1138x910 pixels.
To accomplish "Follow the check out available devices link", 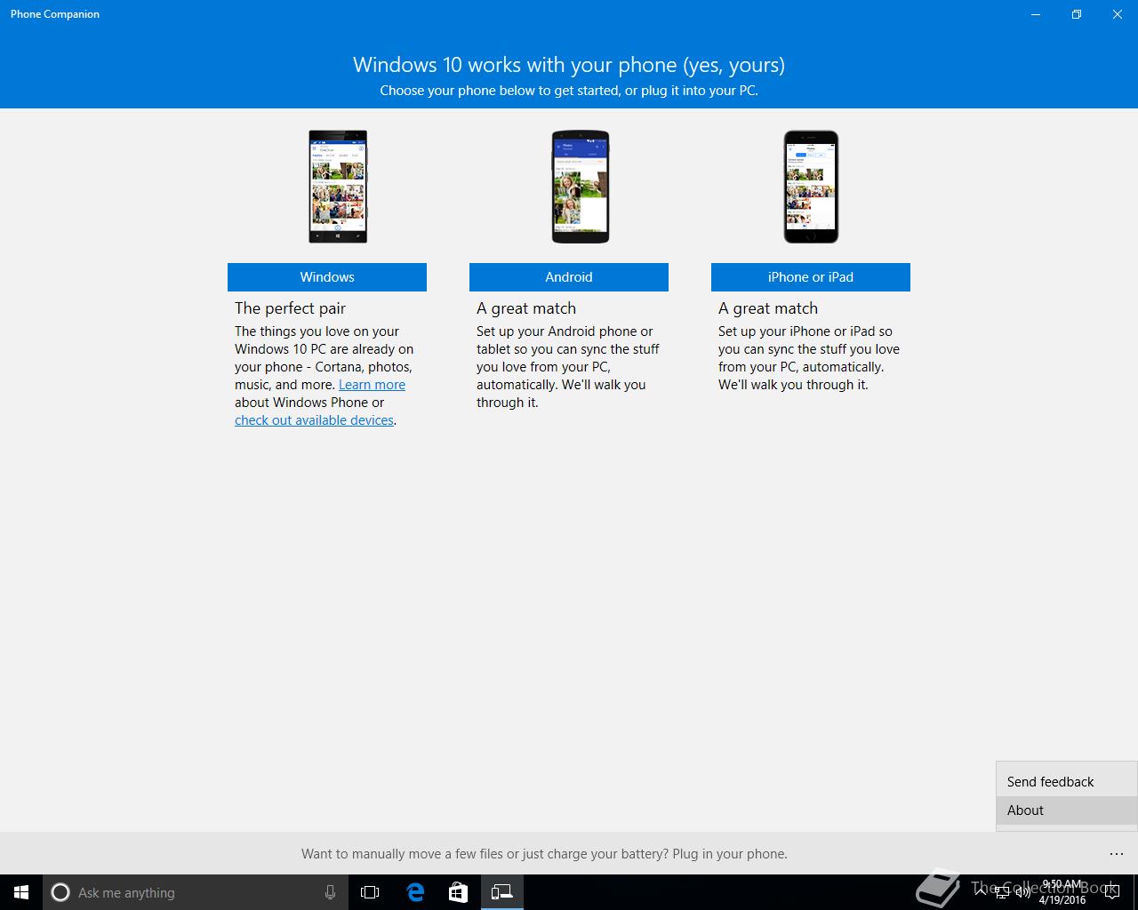I will (314, 420).
